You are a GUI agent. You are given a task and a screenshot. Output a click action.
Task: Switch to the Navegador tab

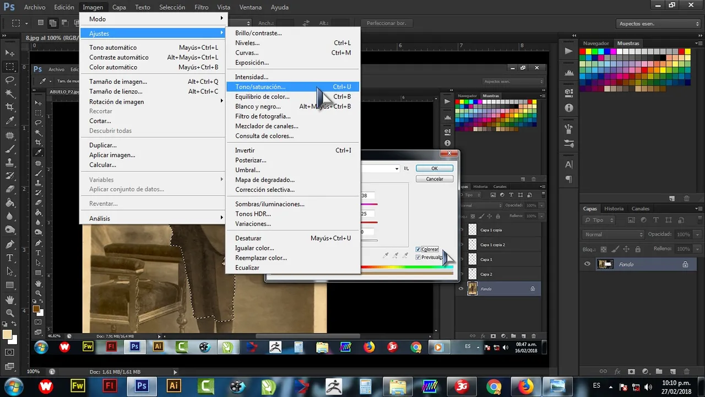click(596, 43)
